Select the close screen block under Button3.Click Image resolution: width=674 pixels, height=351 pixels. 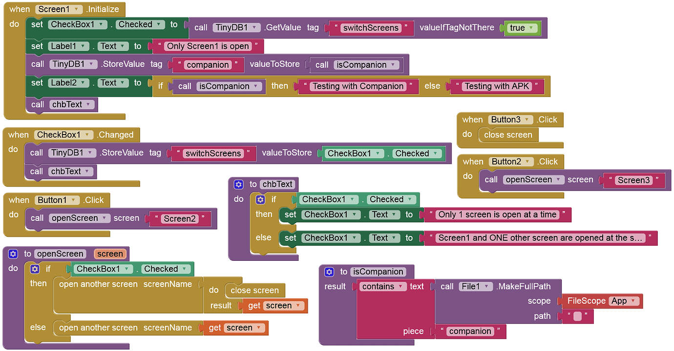(x=508, y=135)
